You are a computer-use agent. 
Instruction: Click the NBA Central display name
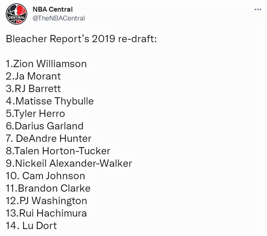(53, 9)
